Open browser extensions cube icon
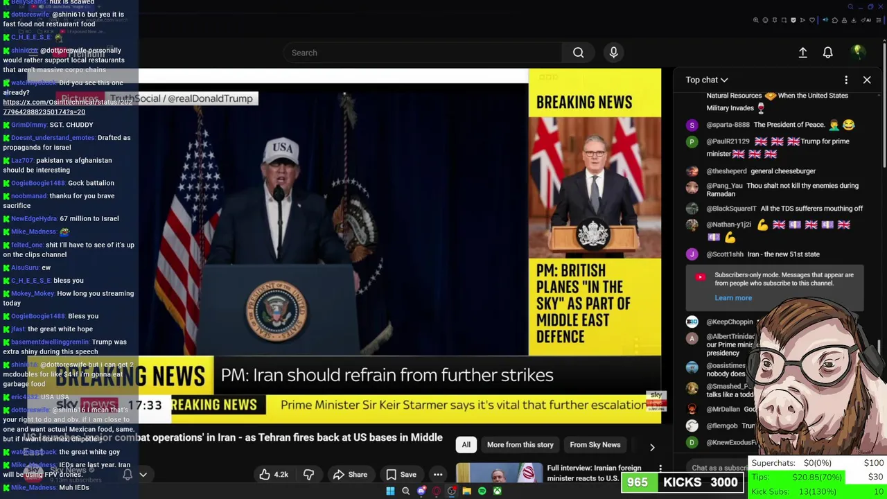 [x=835, y=20]
